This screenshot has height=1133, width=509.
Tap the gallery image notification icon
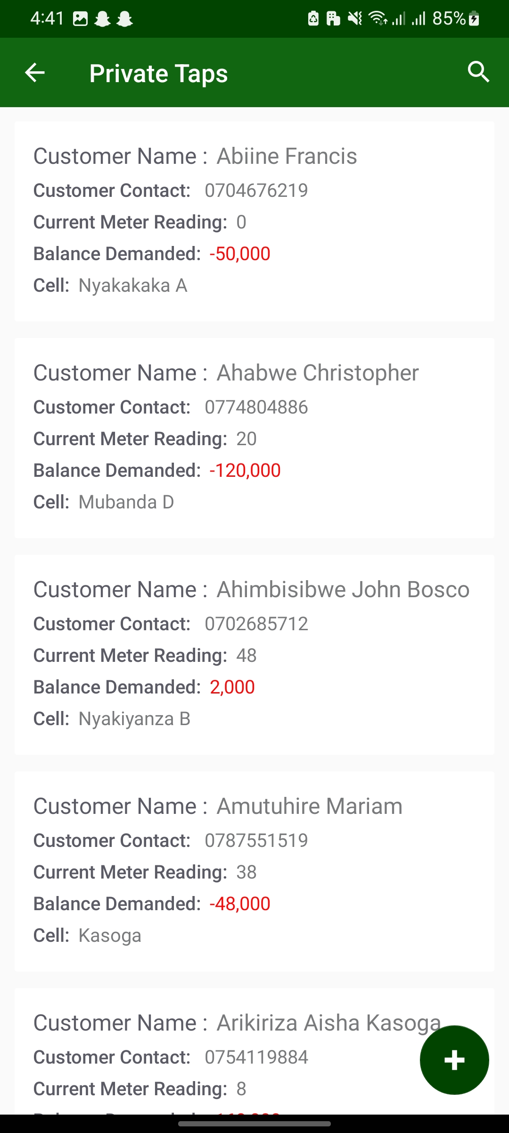point(80,19)
